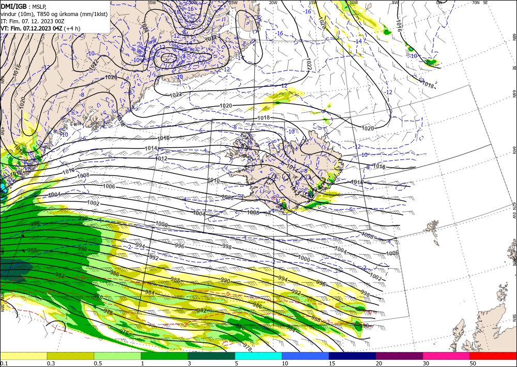517x367 pixels.
Task: Click the "0.1" legend value label
Action: pyautogui.click(x=3, y=363)
